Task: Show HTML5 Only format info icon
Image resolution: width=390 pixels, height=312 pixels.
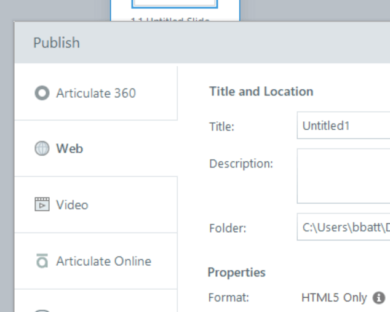Action: [x=379, y=298]
